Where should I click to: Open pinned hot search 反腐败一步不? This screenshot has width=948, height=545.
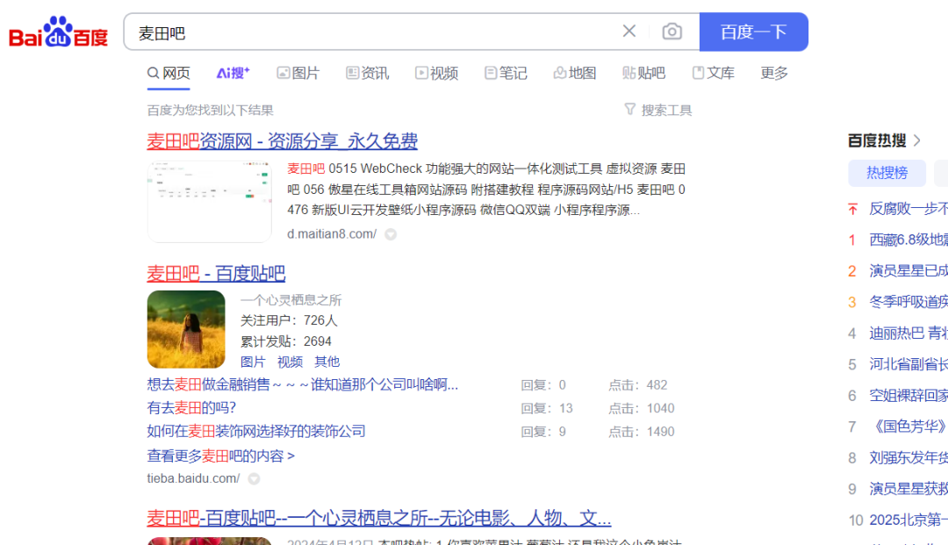(908, 209)
